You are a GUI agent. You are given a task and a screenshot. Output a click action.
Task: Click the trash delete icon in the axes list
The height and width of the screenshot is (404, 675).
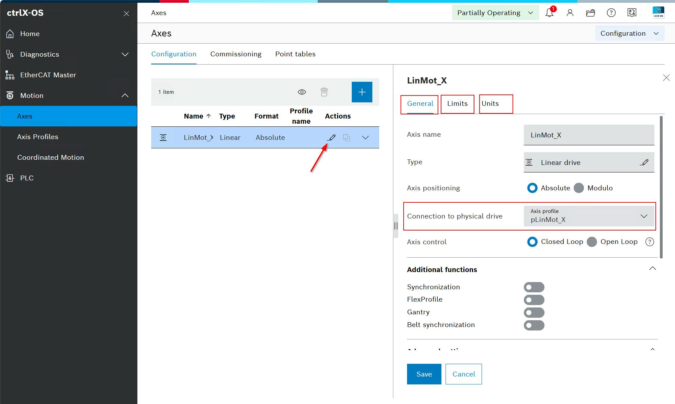tap(324, 92)
